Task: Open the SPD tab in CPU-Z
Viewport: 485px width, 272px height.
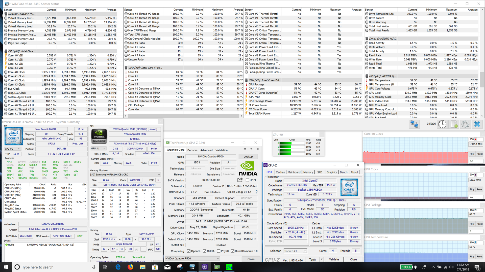Action: tap(320, 172)
